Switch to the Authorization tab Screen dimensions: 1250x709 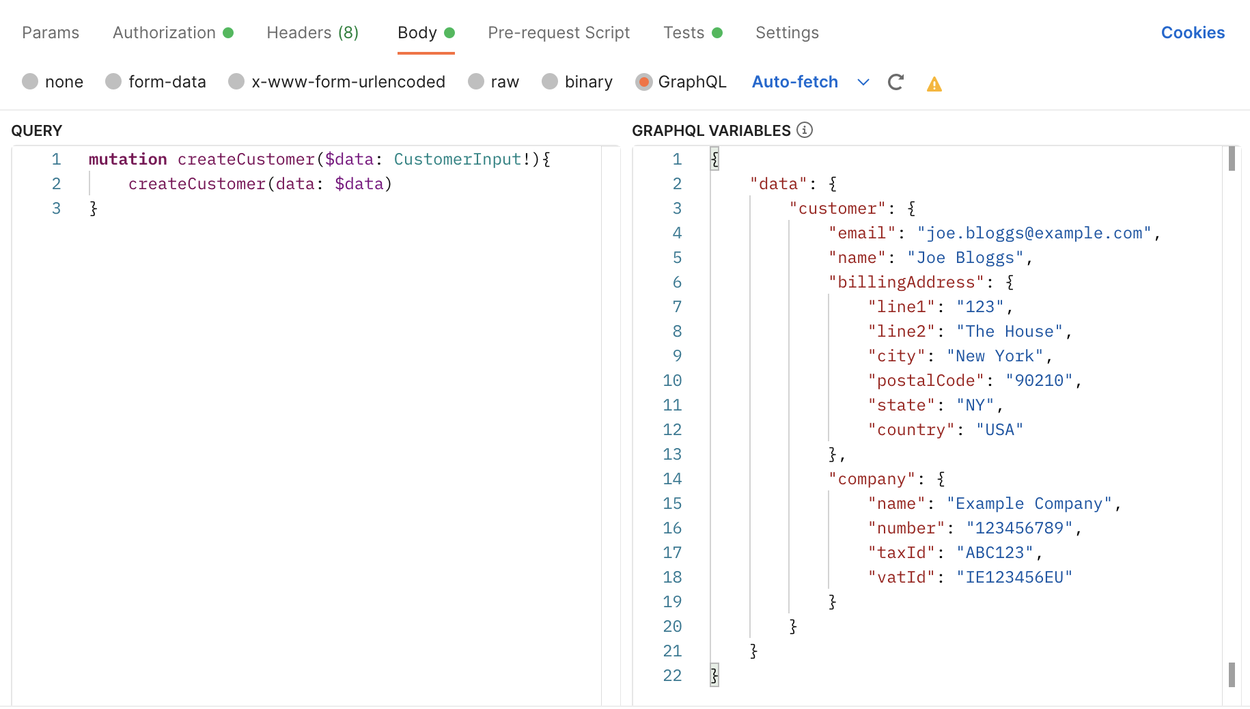pyautogui.click(x=164, y=33)
